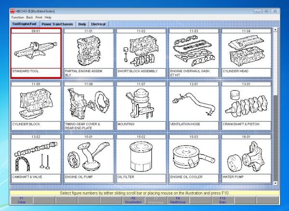289x211 pixels.
Task: Select the Oil Filter illustration
Action: coord(141,157)
